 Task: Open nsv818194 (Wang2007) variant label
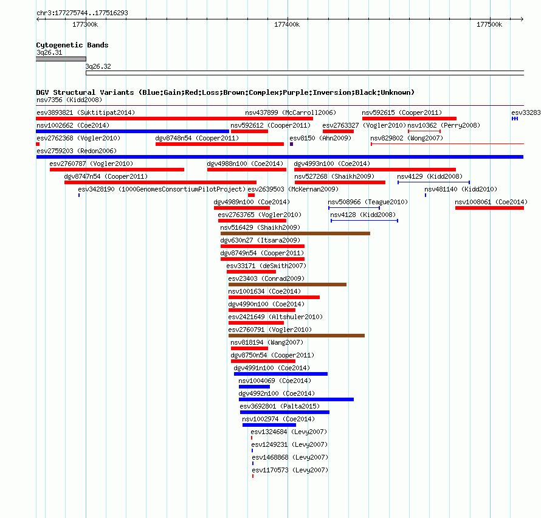click(x=267, y=342)
